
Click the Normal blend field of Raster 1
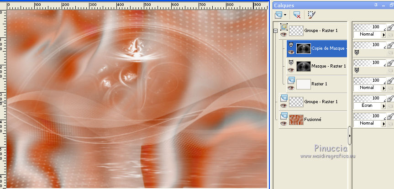click(x=367, y=88)
